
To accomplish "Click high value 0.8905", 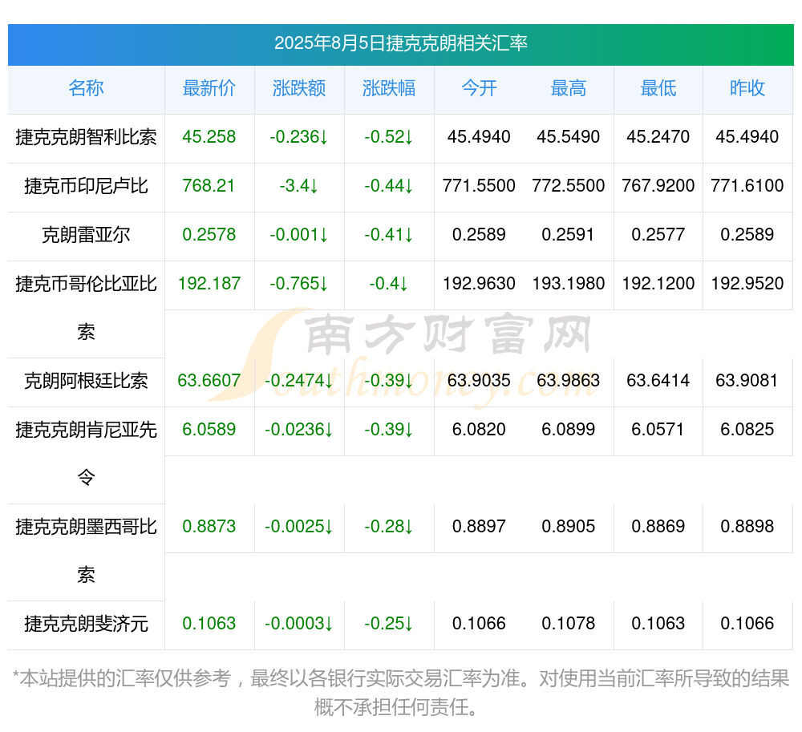I will pos(569,527).
